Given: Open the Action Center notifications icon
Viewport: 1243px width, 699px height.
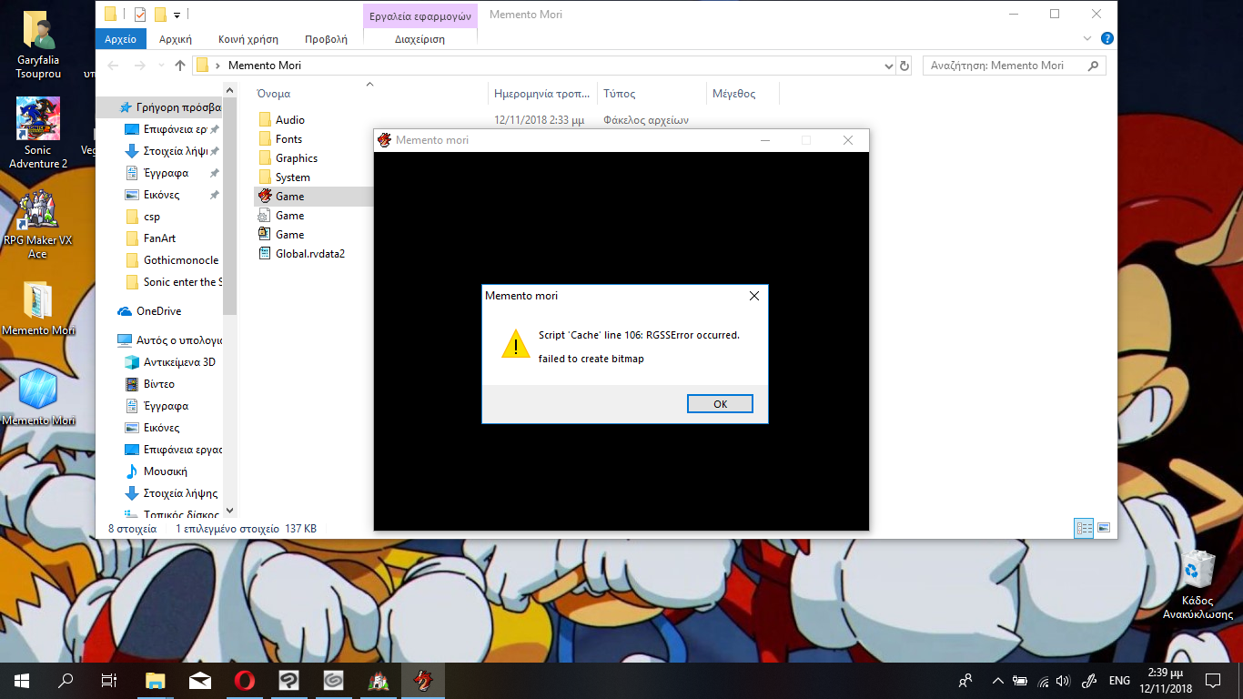Looking at the screenshot, I should tap(1212, 680).
